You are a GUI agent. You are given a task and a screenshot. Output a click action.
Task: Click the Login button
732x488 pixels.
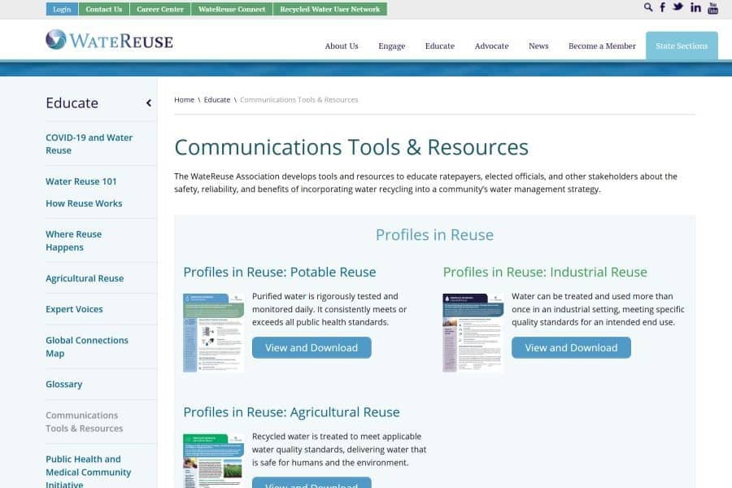pos(62,9)
